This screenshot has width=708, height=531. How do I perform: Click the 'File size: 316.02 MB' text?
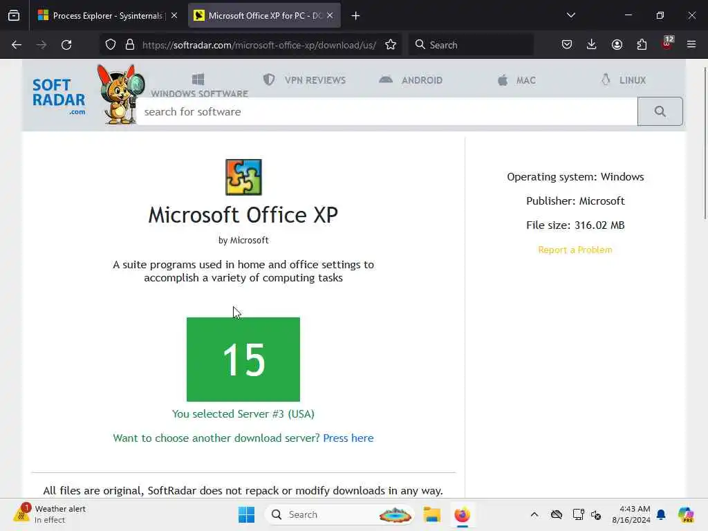(x=575, y=225)
